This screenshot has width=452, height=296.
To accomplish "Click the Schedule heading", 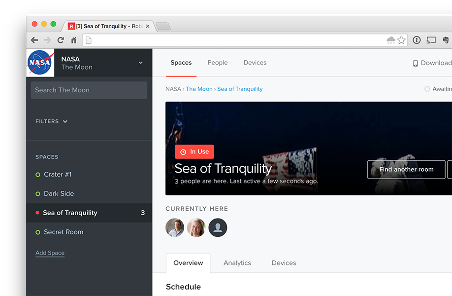I will click(183, 287).
